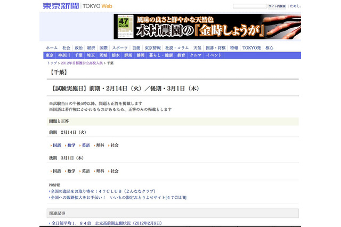The image size is (341, 227).
Task: Select 政治 in the top navigation
Action: pos(78,48)
